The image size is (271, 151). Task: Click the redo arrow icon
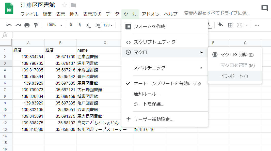click(x=18, y=25)
